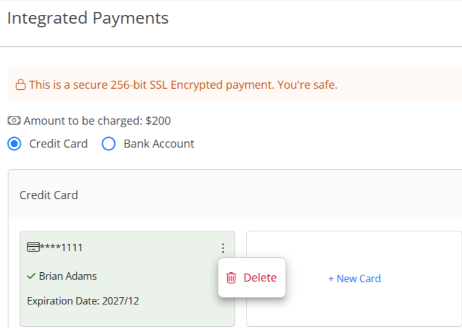The image size is (462, 328).
Task: Click the red trash can icon
Action: [231, 278]
